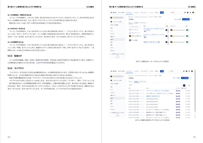Expand ダッシュボード menu in figure 5.8 screenshot
The image size is (203, 143).
click(x=144, y=71)
